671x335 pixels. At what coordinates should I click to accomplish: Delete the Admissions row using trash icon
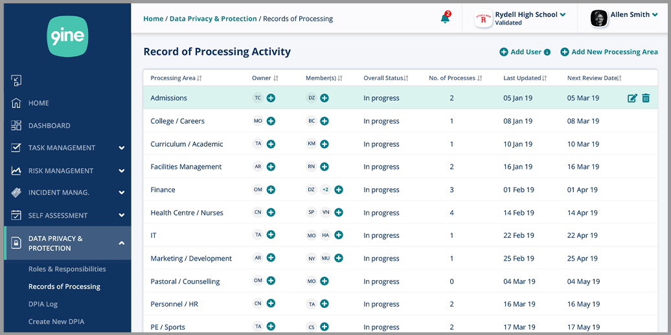click(x=646, y=98)
